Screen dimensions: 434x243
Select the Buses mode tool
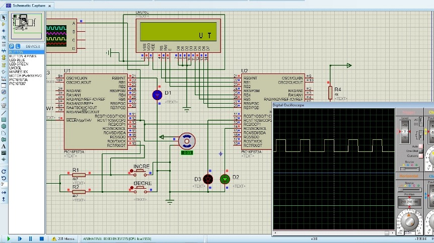click(x=4, y=51)
